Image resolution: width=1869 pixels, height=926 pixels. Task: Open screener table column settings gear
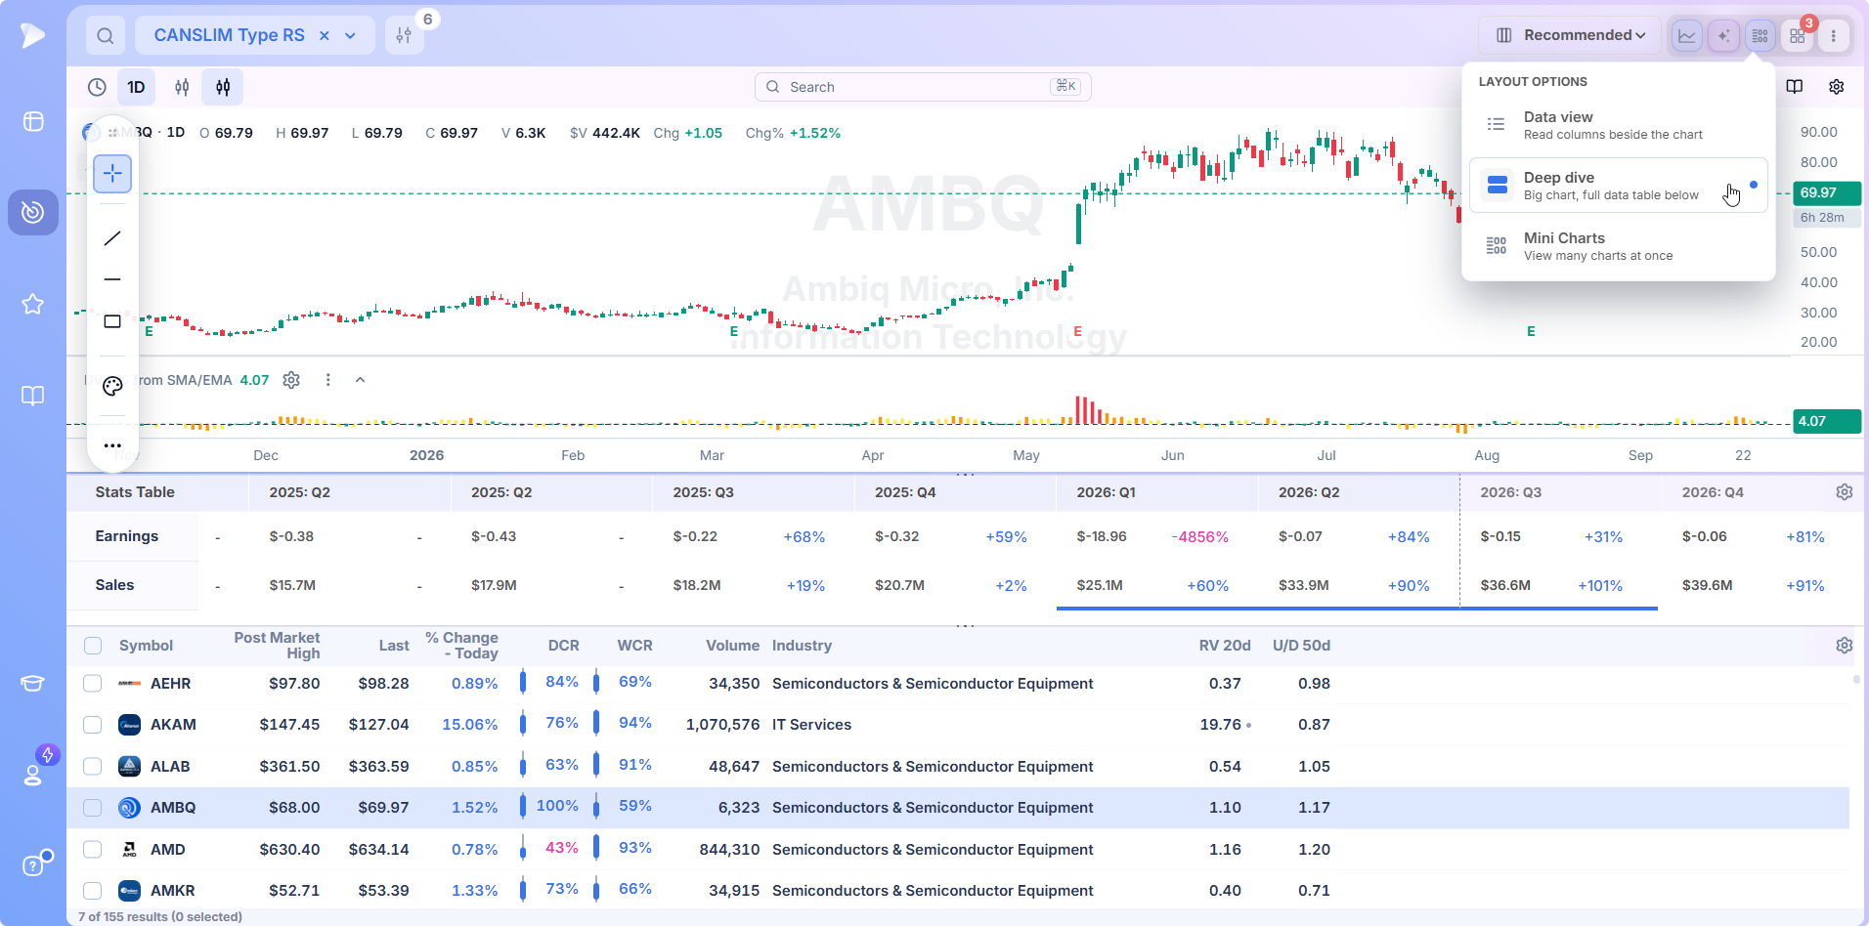1845,646
